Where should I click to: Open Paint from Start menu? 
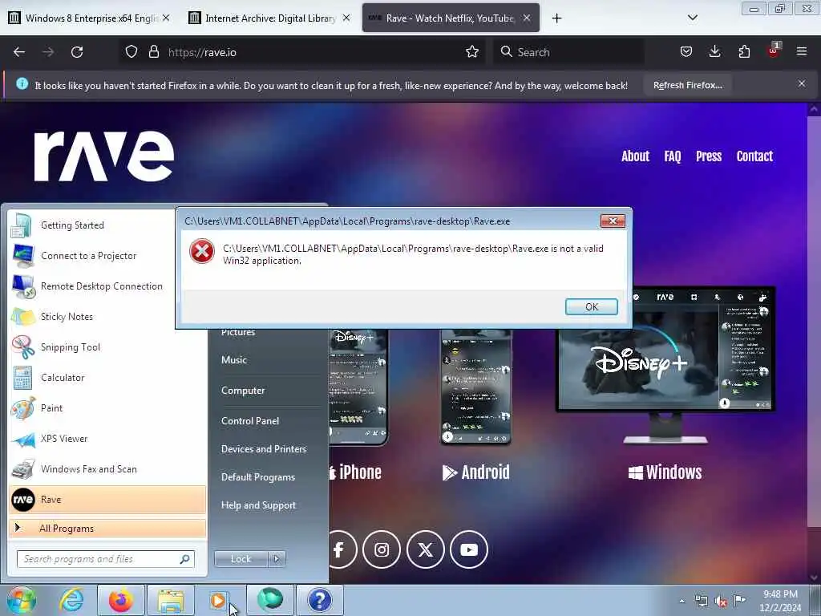[x=107, y=408]
